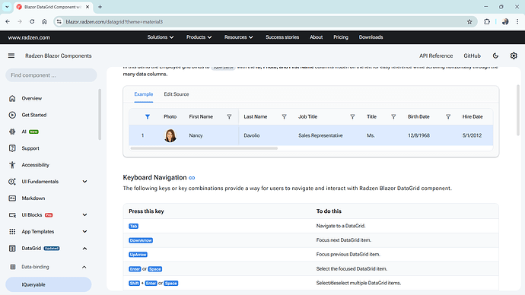Screen dimensions: 525x295
Task: Go to www.radzen.com link
Action: click(x=29, y=37)
